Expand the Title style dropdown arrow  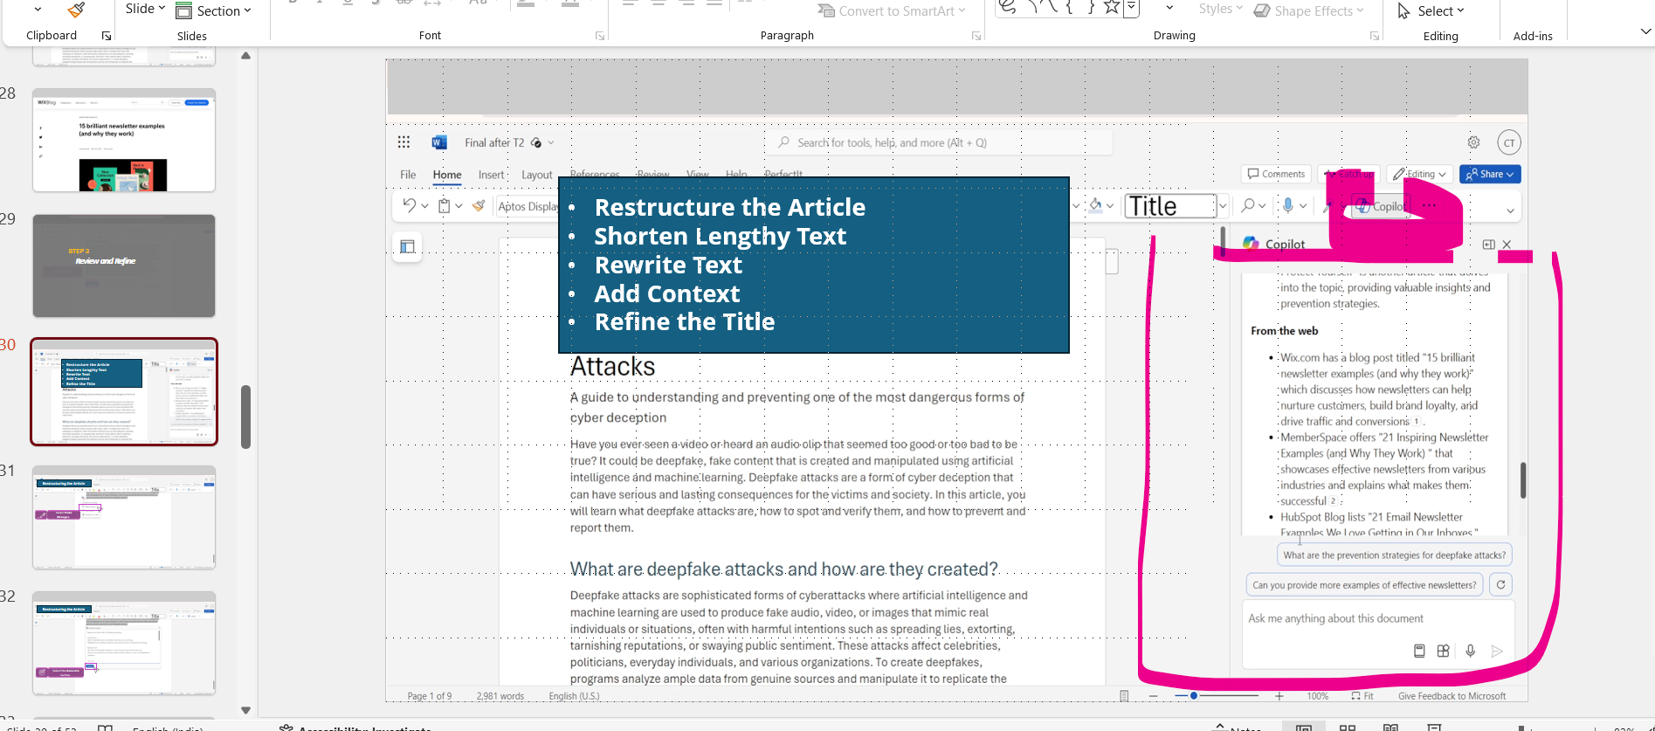click(x=1223, y=206)
